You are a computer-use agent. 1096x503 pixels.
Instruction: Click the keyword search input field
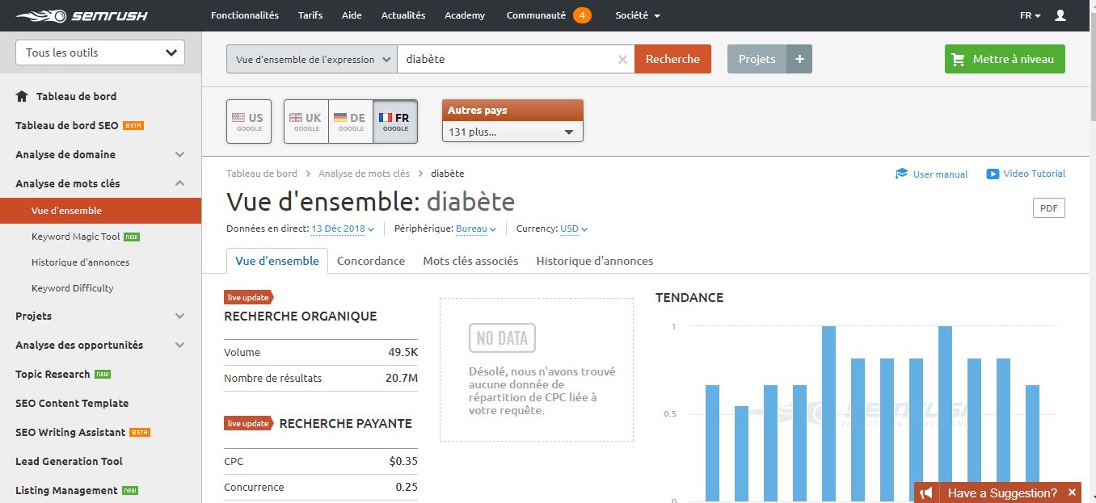coord(508,59)
